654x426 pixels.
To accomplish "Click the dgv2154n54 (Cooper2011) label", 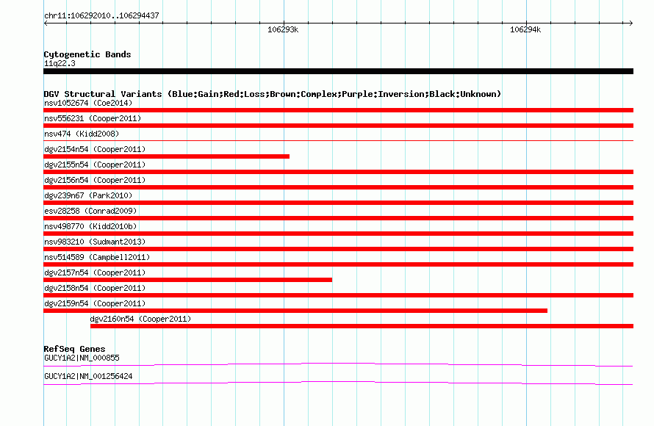I will (95, 149).
